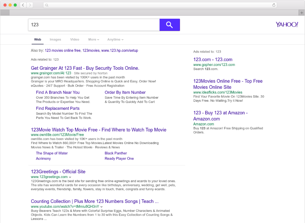Viewport: 305px width, 223px height.
Task: Click the address bar search field
Action: (160, 5)
